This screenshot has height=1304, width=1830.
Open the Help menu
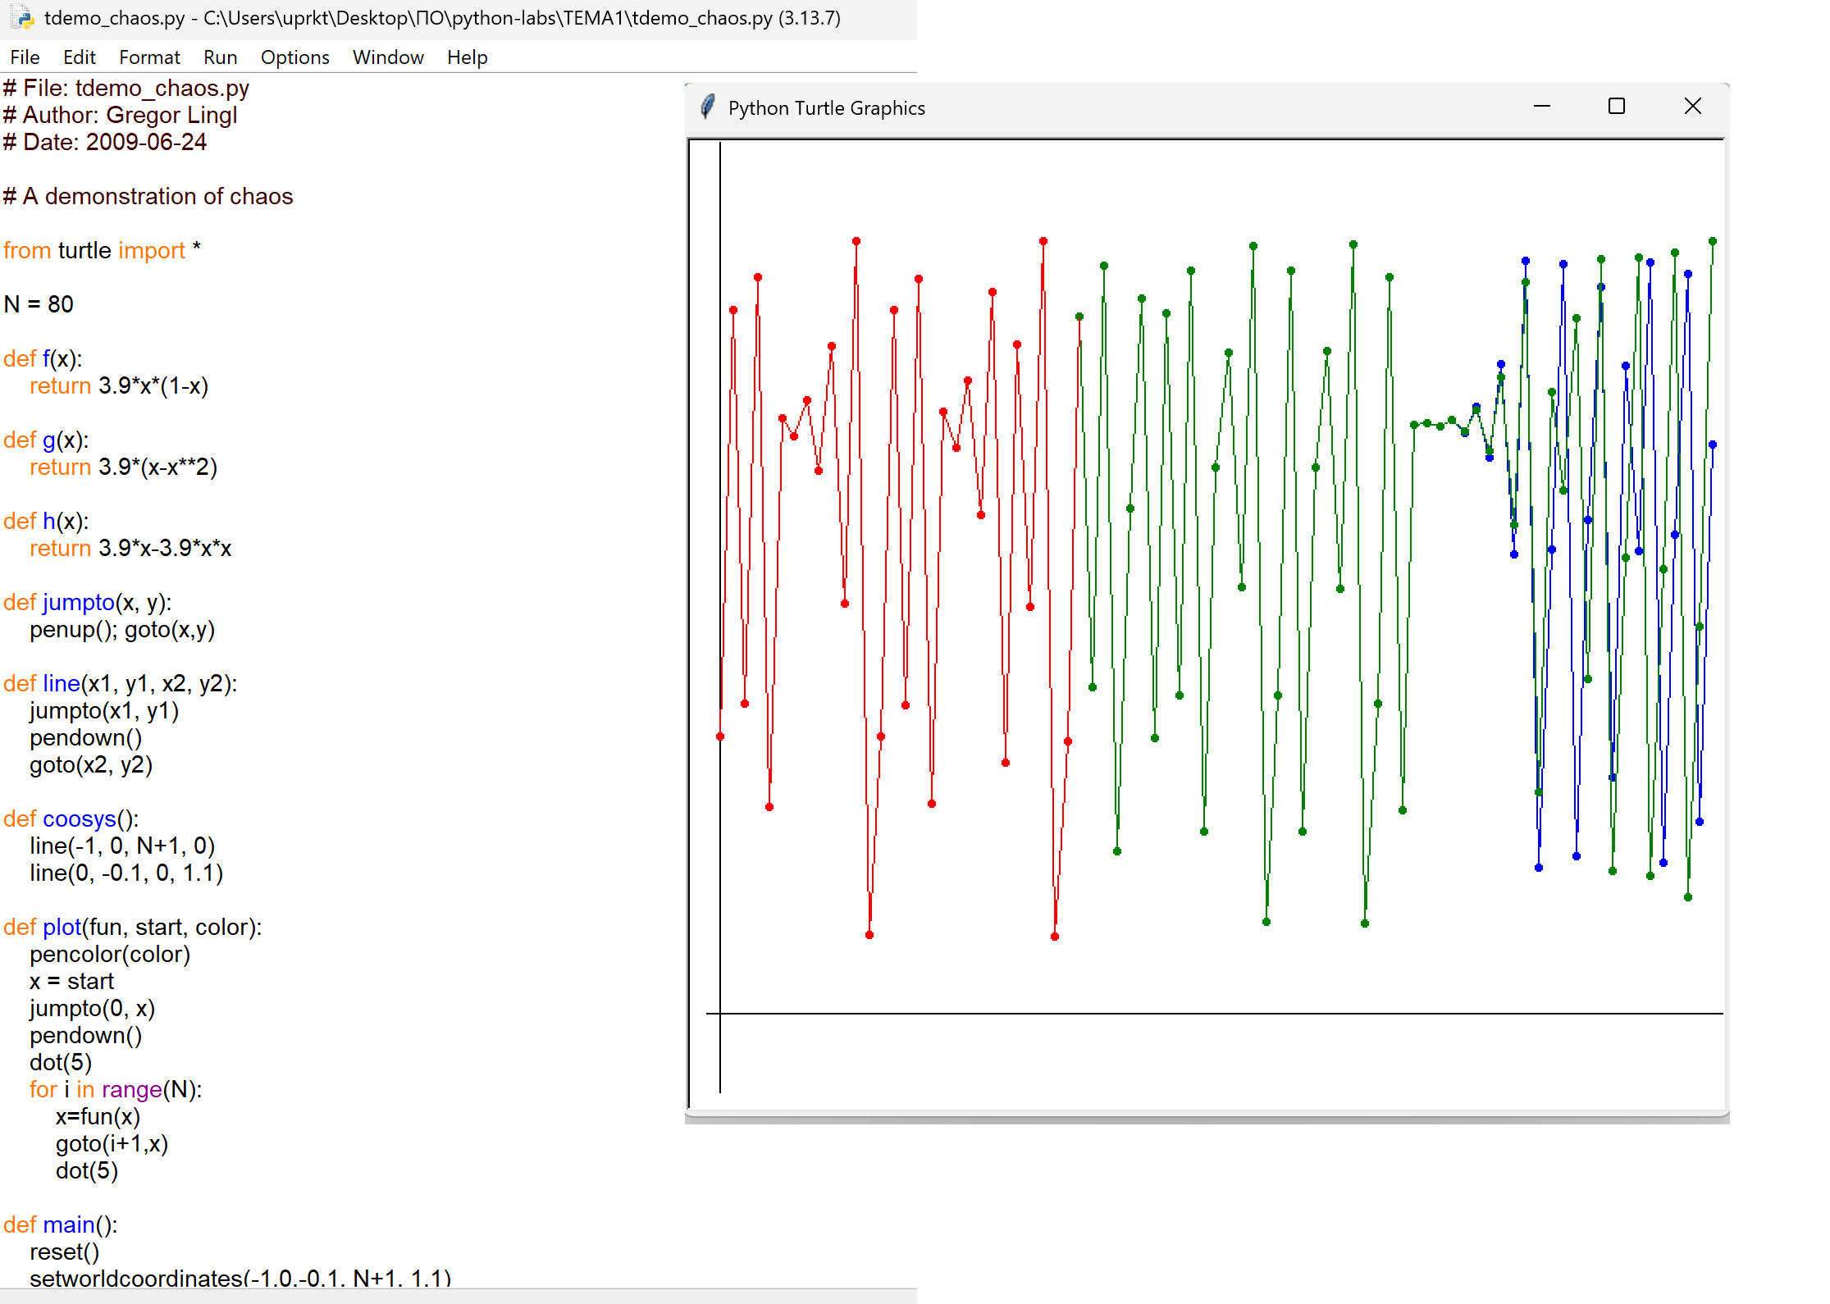tap(467, 57)
